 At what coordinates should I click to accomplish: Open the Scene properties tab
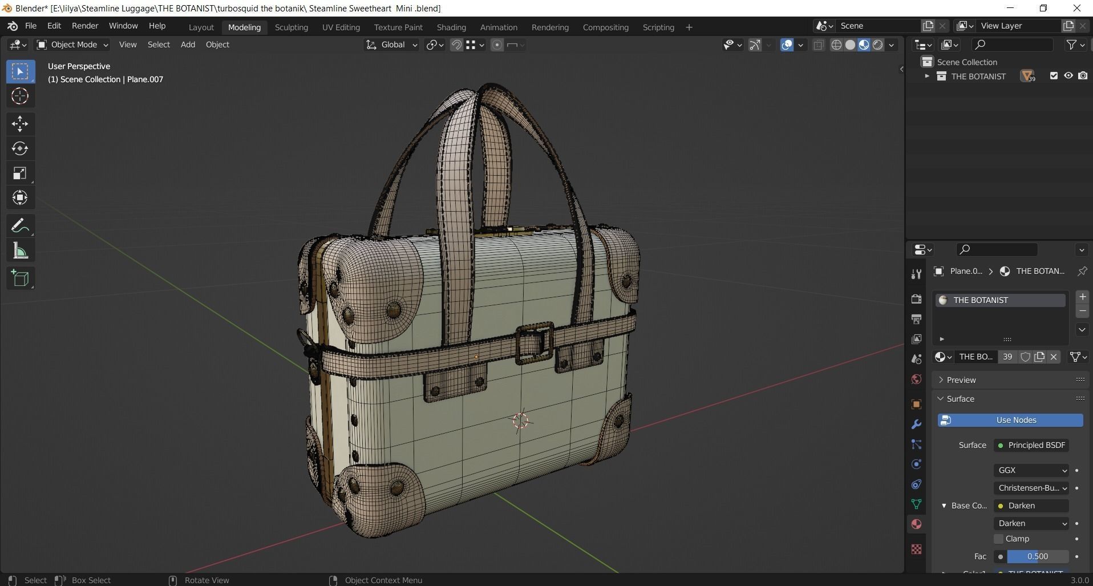pyautogui.click(x=916, y=359)
